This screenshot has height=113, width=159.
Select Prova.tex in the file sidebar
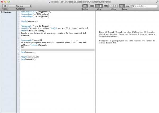7,12
